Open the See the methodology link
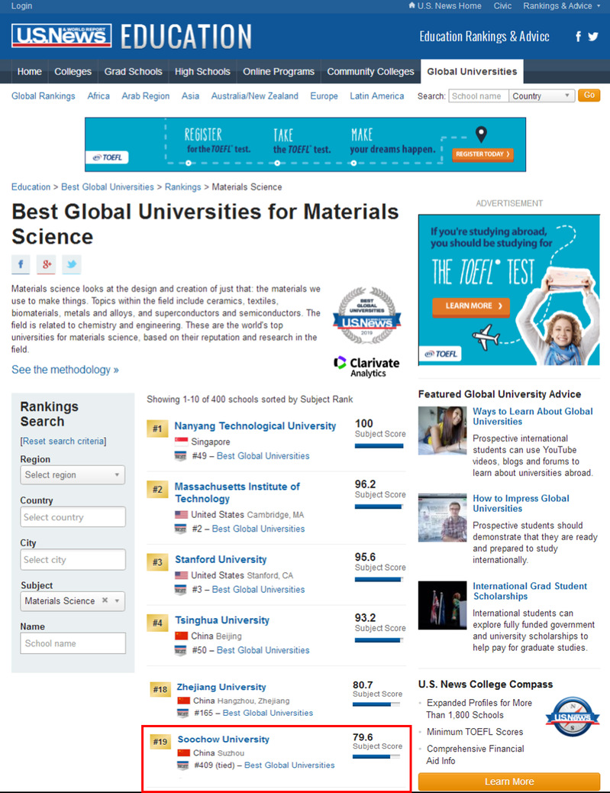The image size is (610, 793). coord(65,370)
